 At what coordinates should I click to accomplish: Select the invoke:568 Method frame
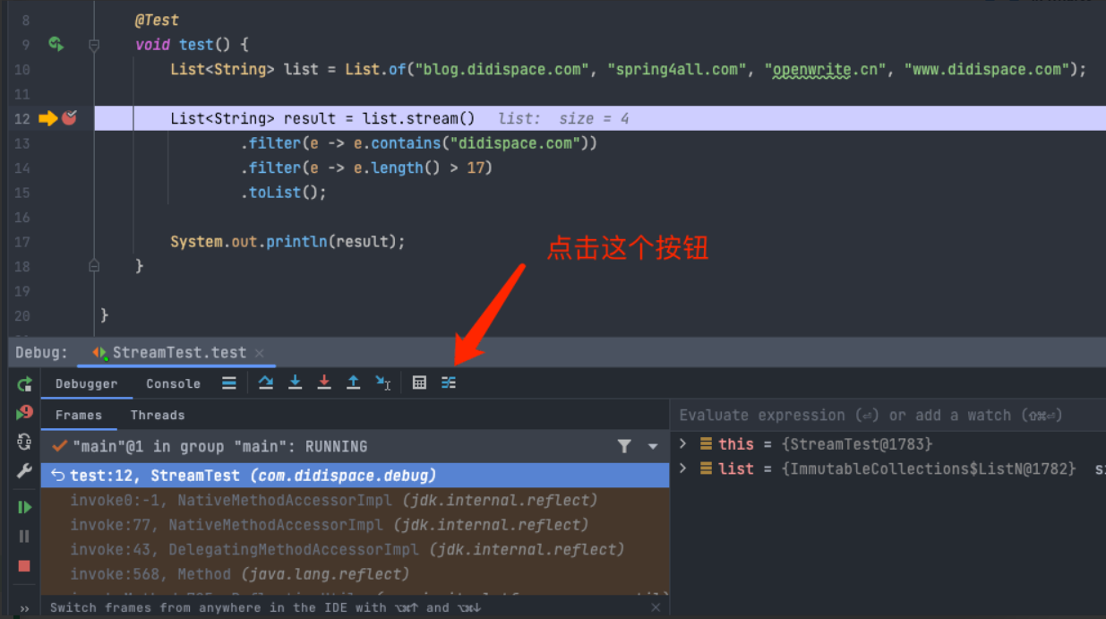tap(356, 573)
